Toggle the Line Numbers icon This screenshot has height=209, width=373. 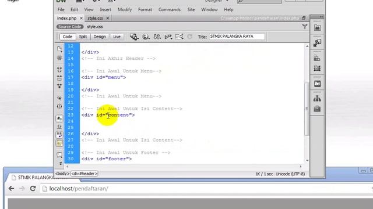[x=59, y=118]
